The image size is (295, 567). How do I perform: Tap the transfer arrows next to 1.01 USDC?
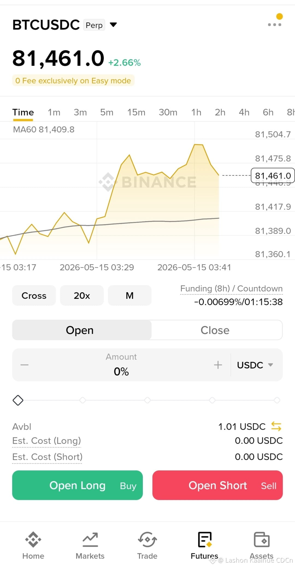pyautogui.click(x=276, y=426)
